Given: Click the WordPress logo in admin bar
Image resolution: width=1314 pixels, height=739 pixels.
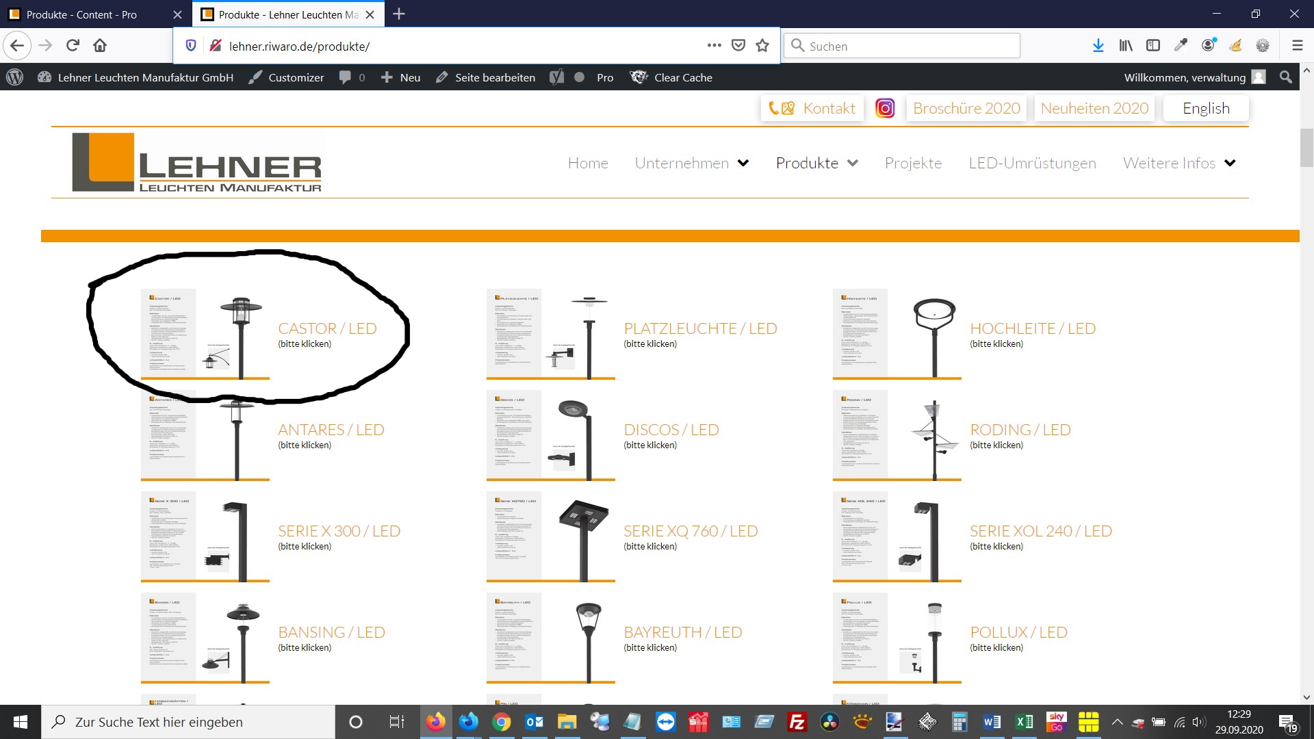Looking at the screenshot, I should tap(15, 77).
